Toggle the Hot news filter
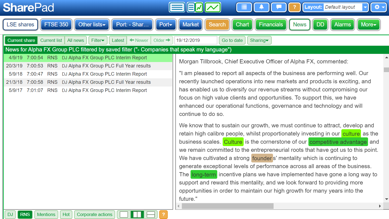The height and width of the screenshot is (219, 389). pyautogui.click(x=66, y=214)
